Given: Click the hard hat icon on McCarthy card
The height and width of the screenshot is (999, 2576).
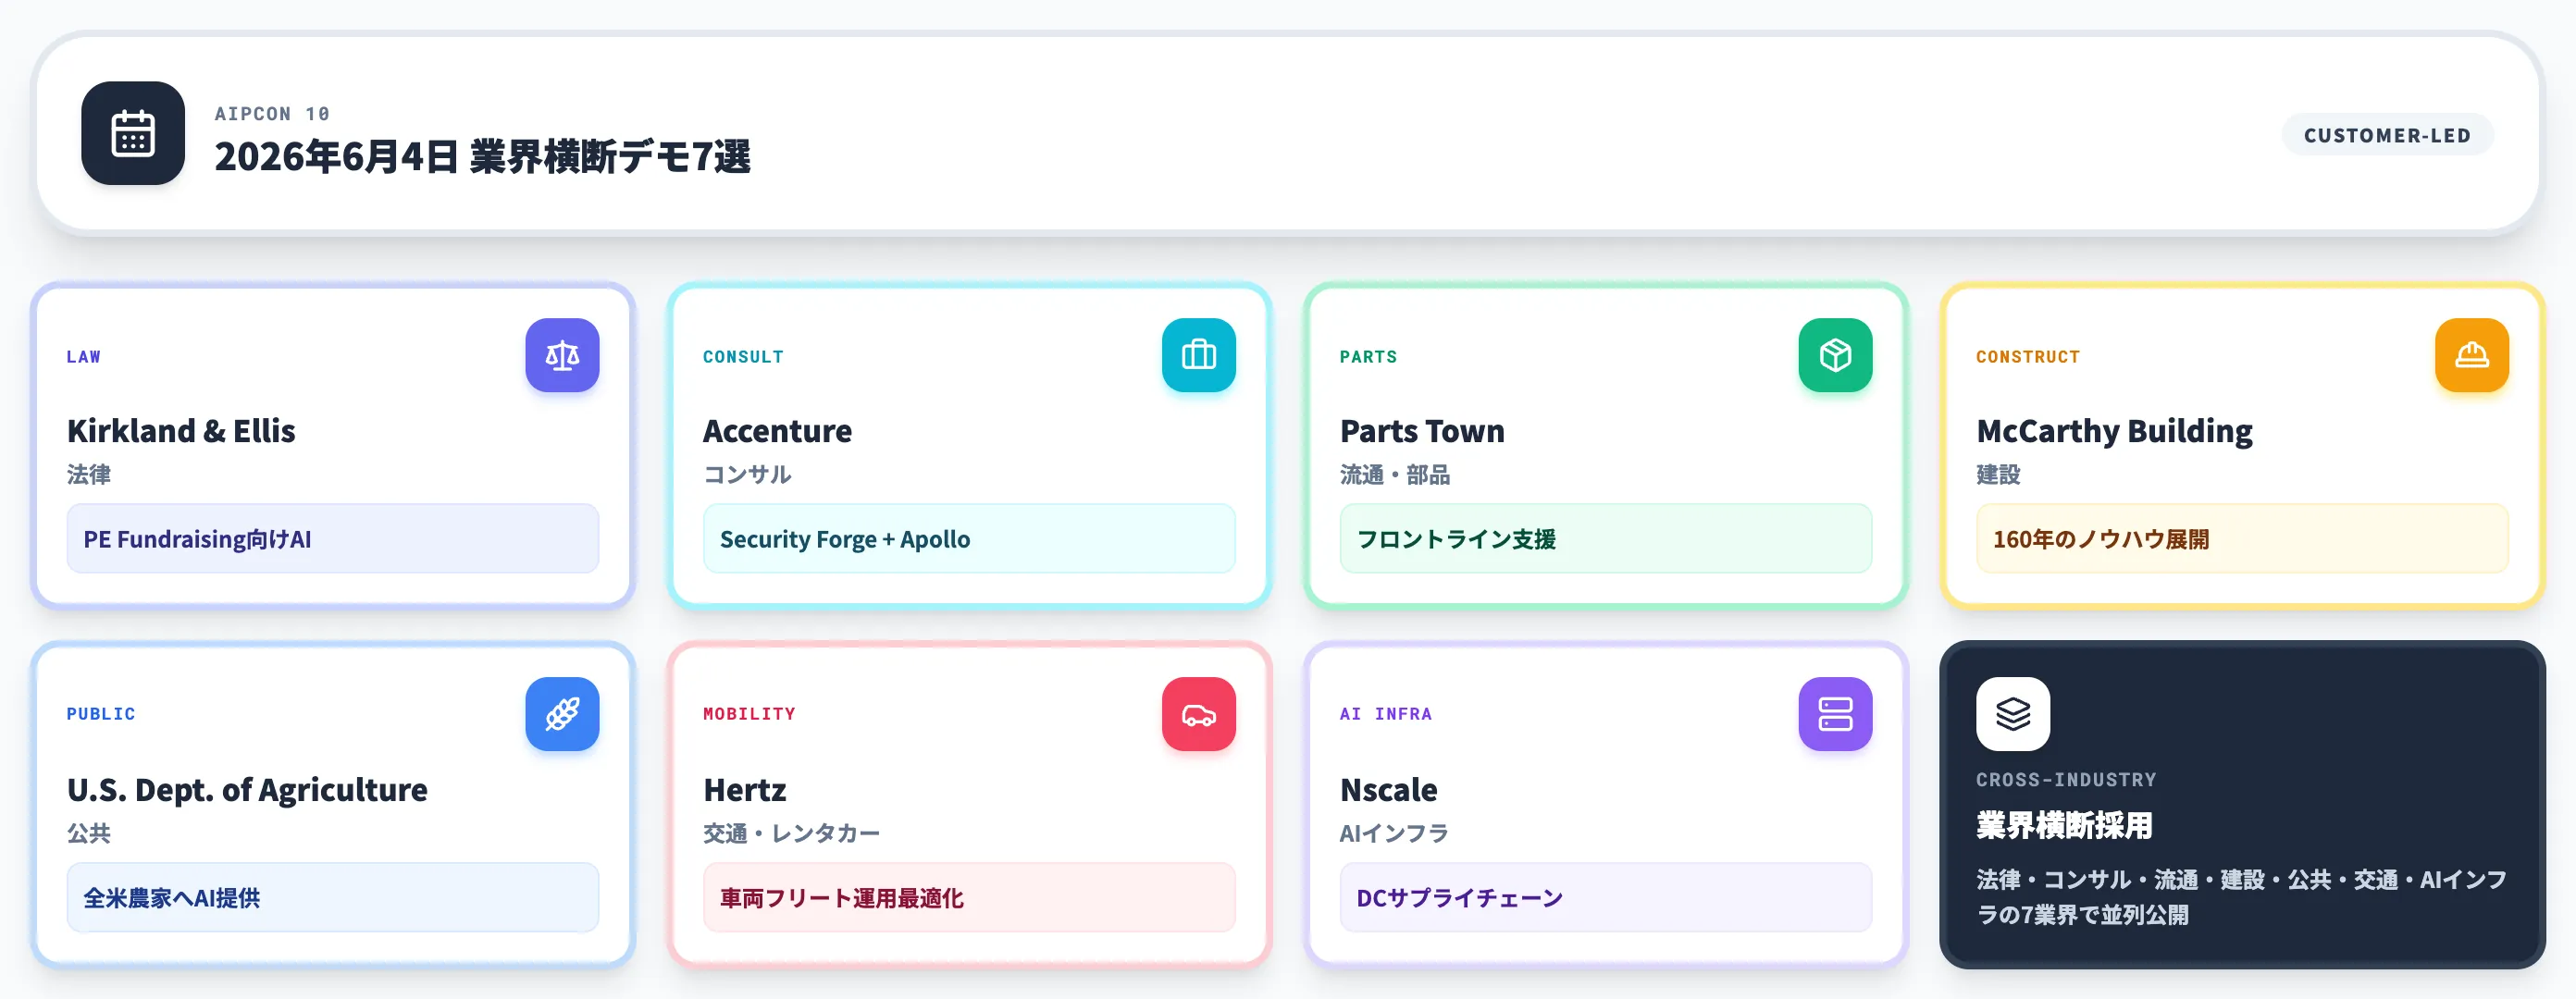Looking at the screenshot, I should pos(2471,355).
